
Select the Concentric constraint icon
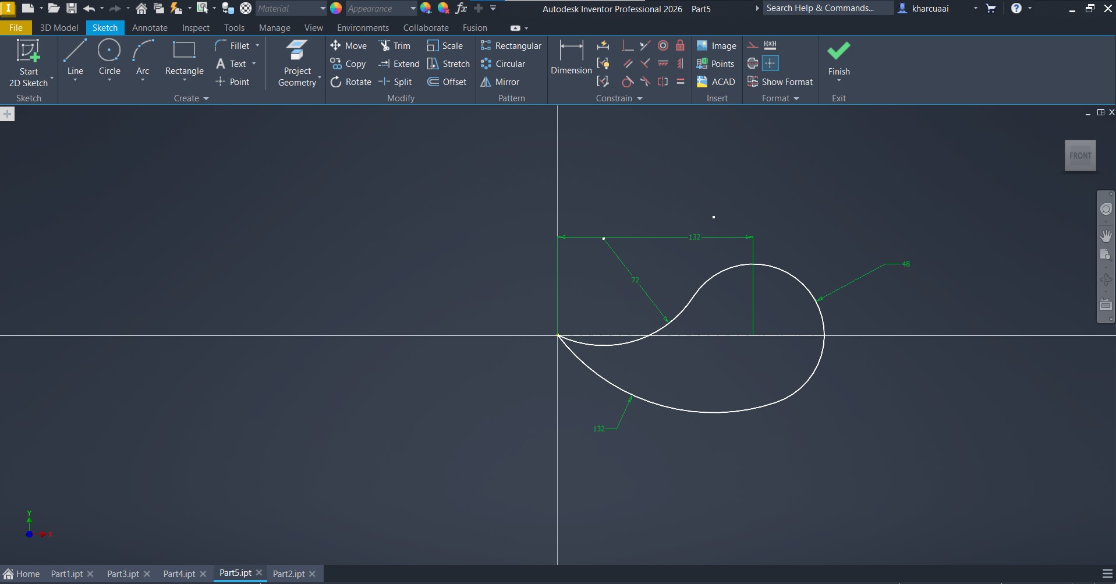(x=662, y=46)
